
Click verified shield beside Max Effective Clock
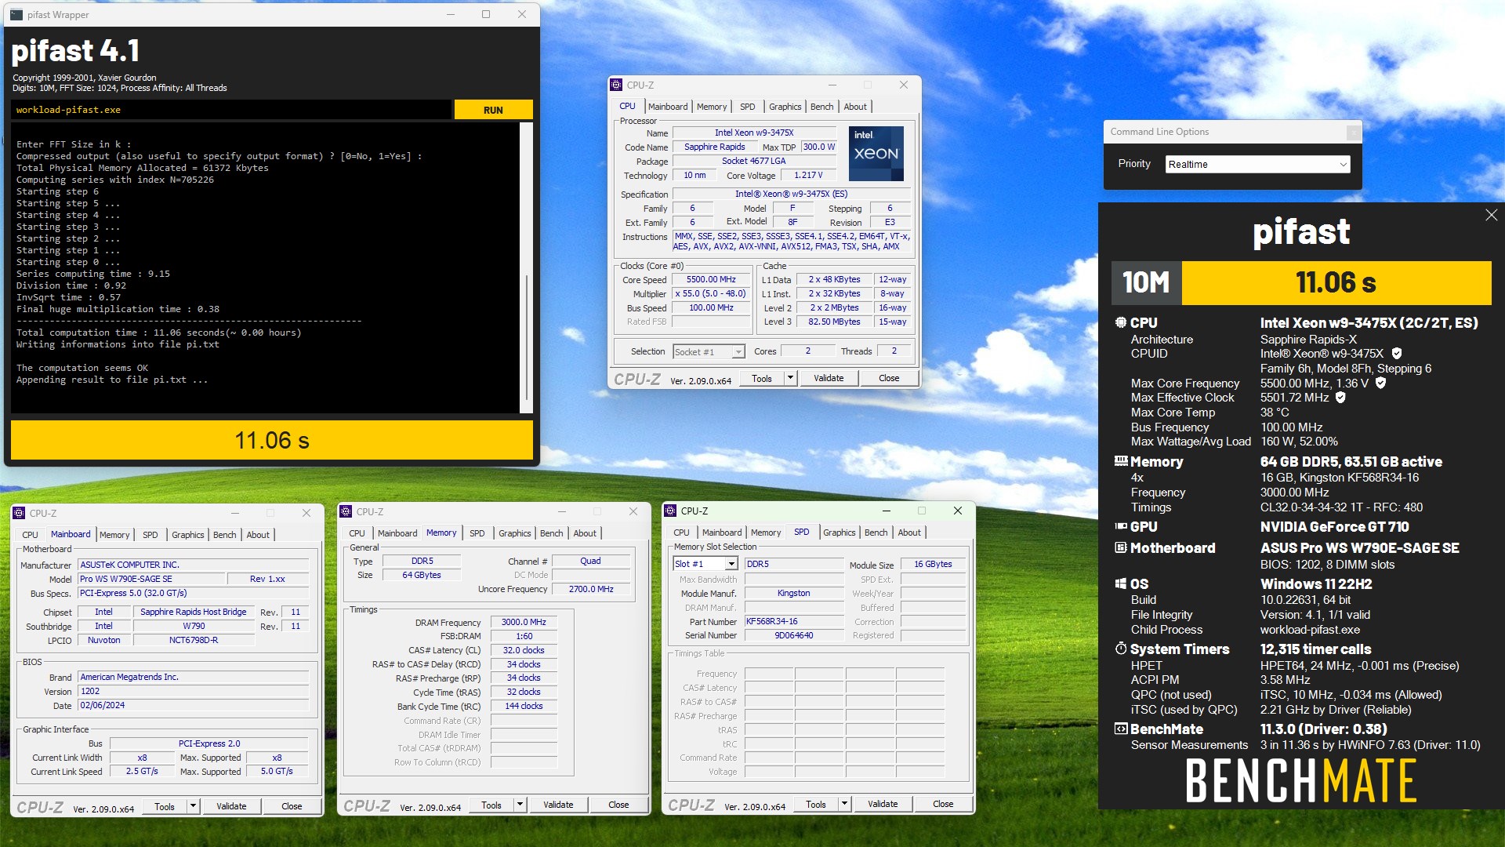click(x=1340, y=398)
